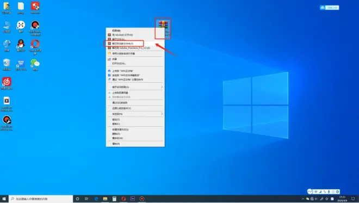Select 用 WinRAR 打开 menu entry
Viewport: 359px width, 203px height.
tap(135, 35)
